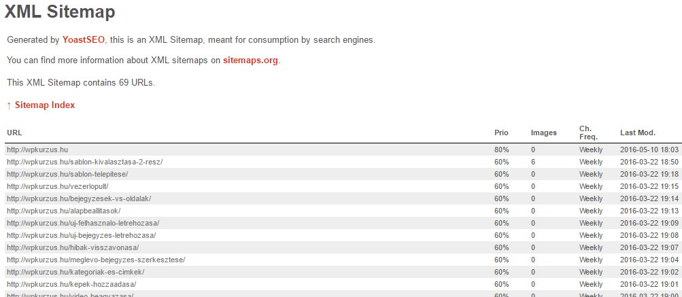The width and height of the screenshot is (682, 297).
Task: Open the uj-felhasznalo-letrehozasa URL
Action: point(83,223)
